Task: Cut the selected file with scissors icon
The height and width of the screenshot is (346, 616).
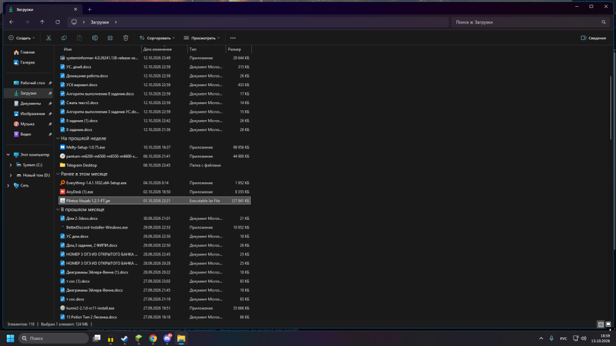Action: click(x=49, y=38)
